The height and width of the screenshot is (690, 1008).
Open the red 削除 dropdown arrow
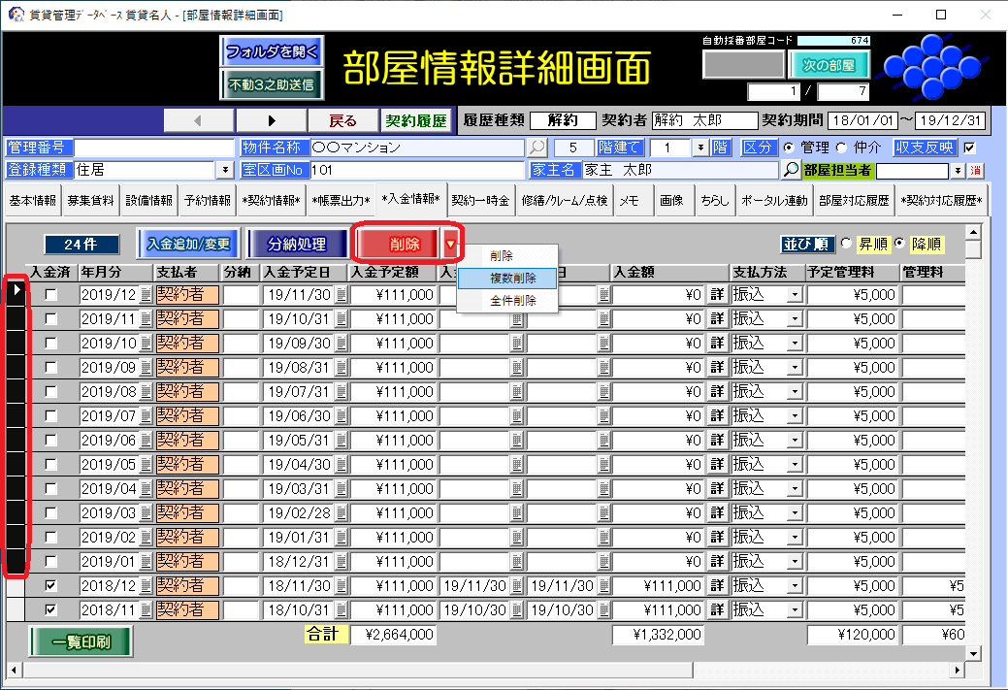tap(450, 244)
